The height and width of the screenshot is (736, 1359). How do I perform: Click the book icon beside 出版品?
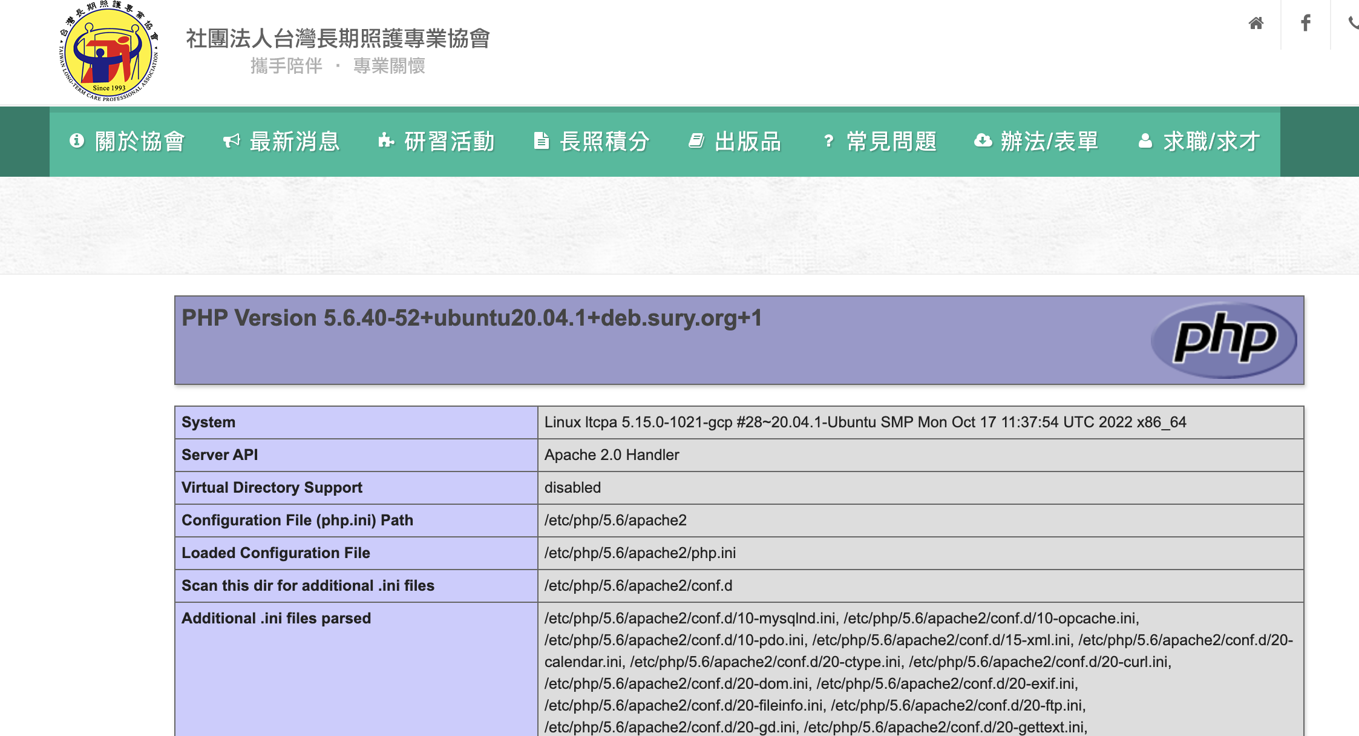[x=696, y=141]
